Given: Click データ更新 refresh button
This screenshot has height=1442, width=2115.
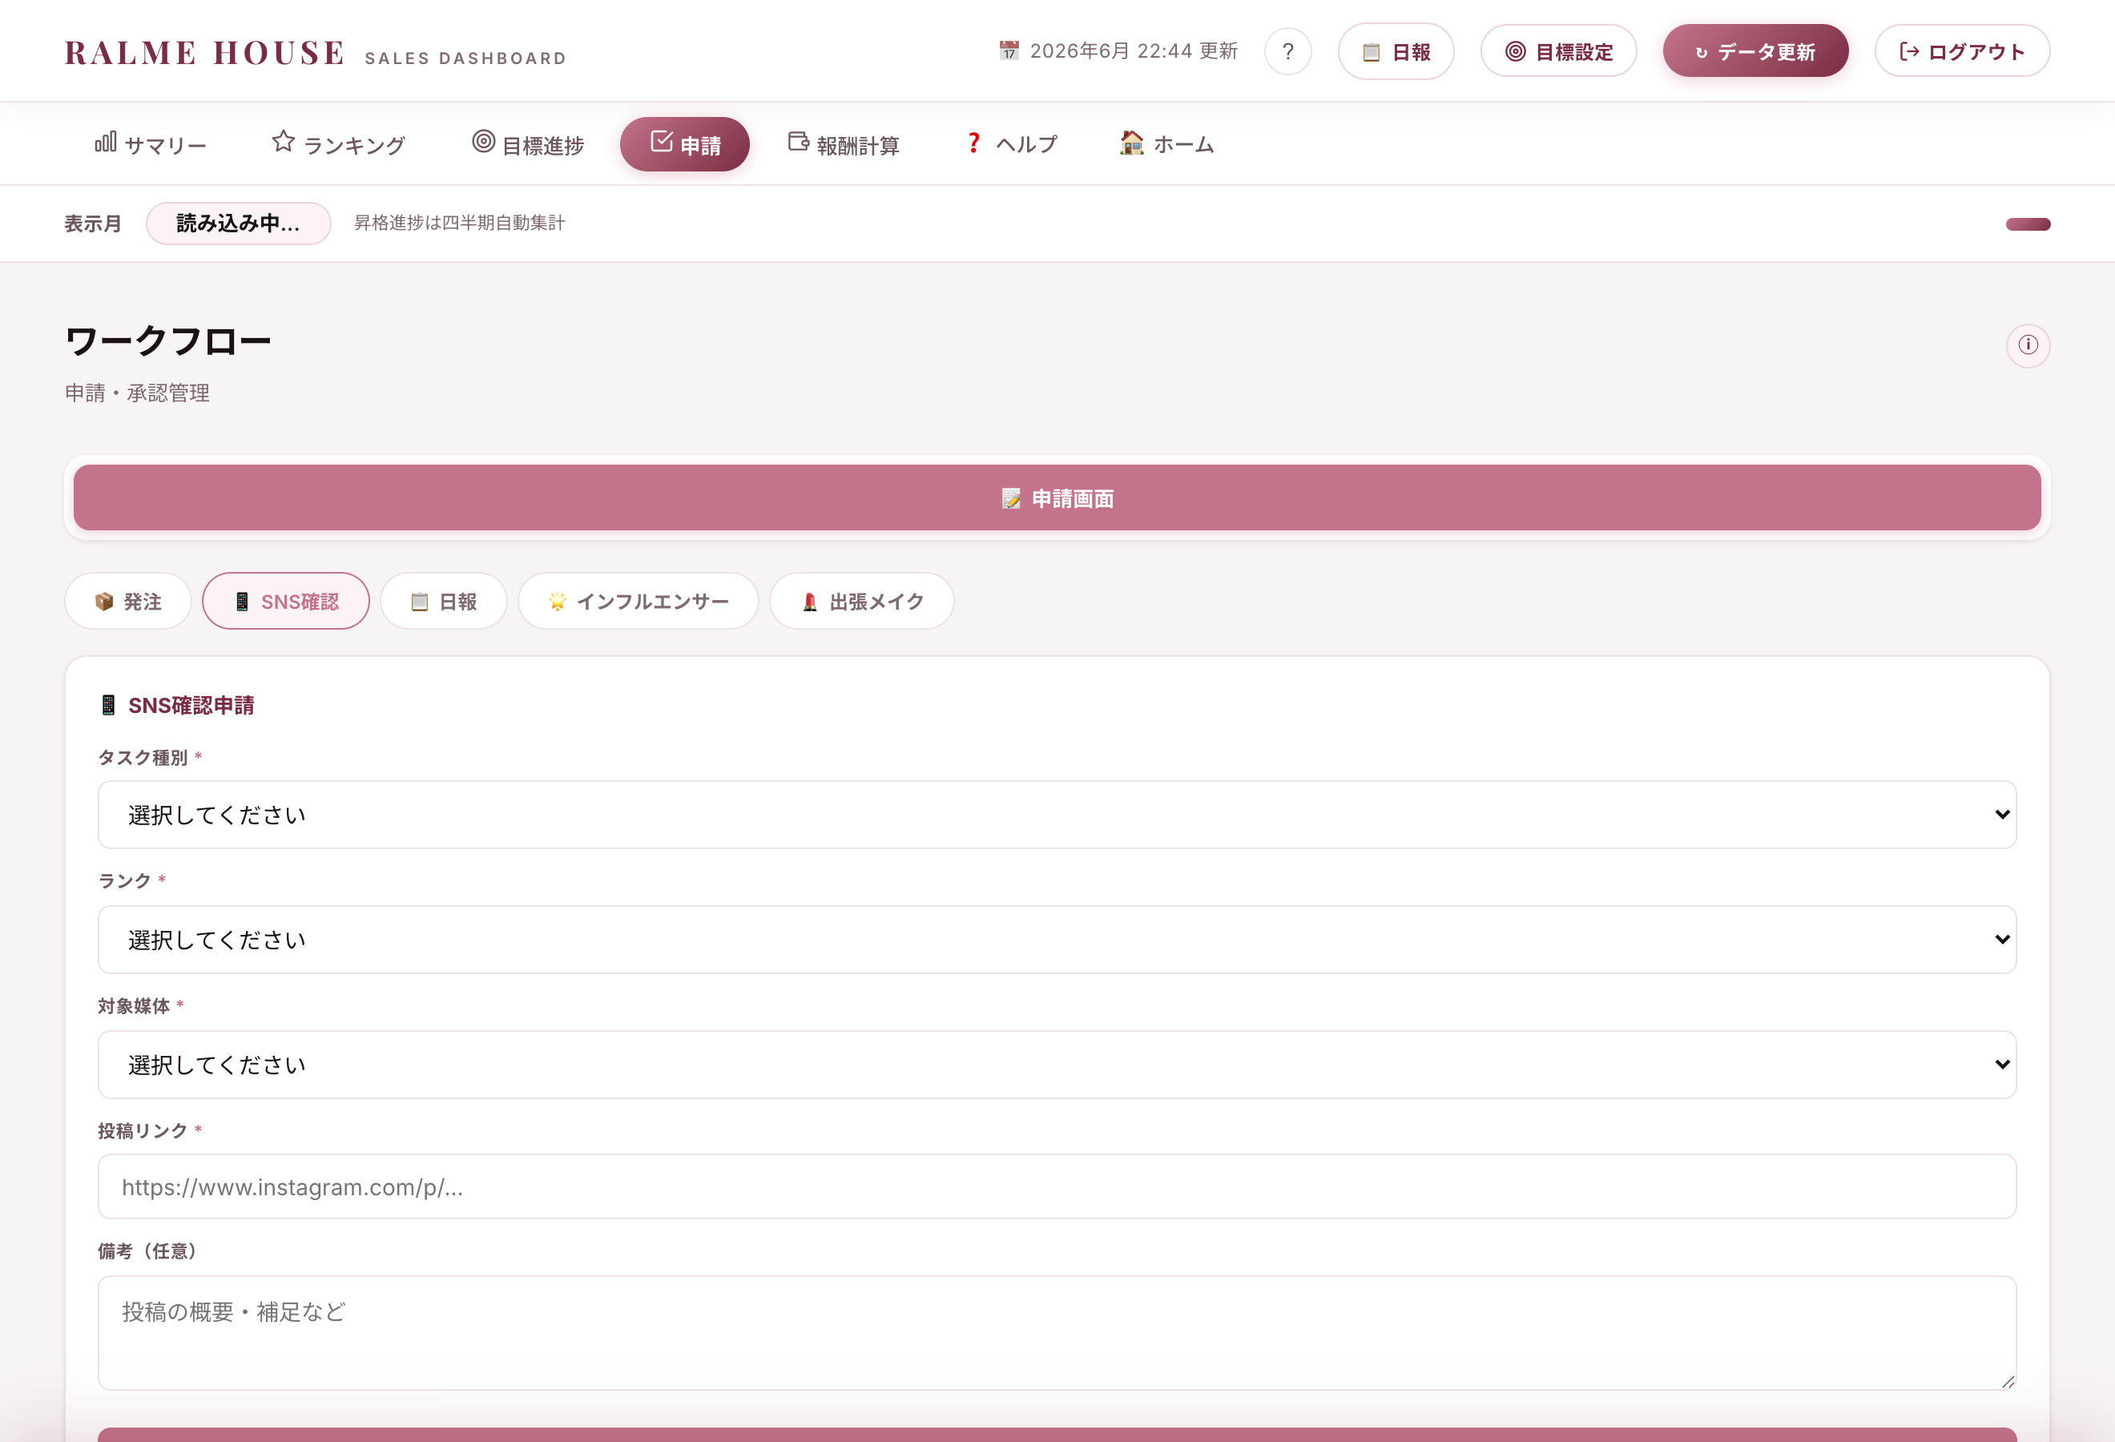Looking at the screenshot, I should point(1754,52).
